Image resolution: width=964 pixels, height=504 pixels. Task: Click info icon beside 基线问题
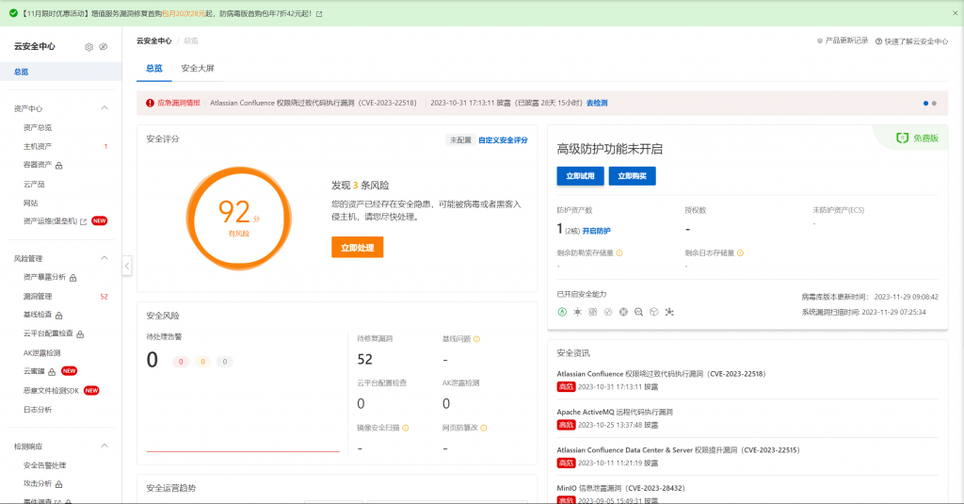pyautogui.click(x=477, y=339)
